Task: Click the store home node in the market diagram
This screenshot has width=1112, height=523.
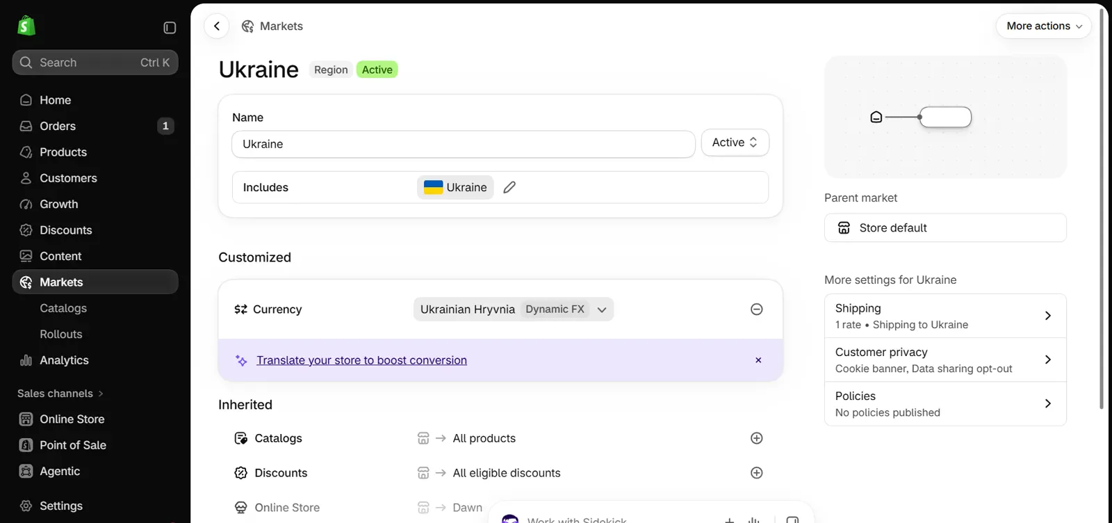Action: coord(876,117)
